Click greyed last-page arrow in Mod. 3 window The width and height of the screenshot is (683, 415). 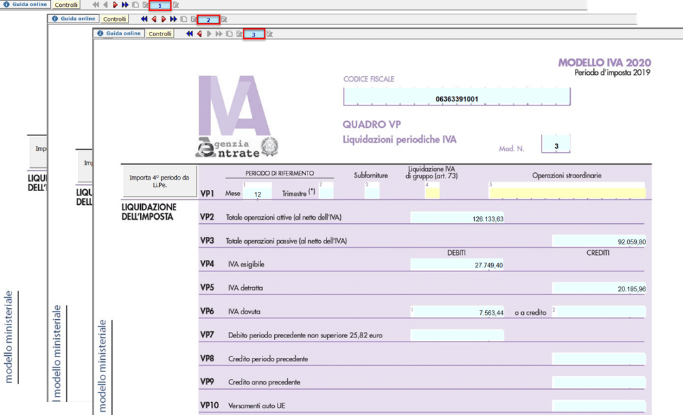(x=218, y=34)
